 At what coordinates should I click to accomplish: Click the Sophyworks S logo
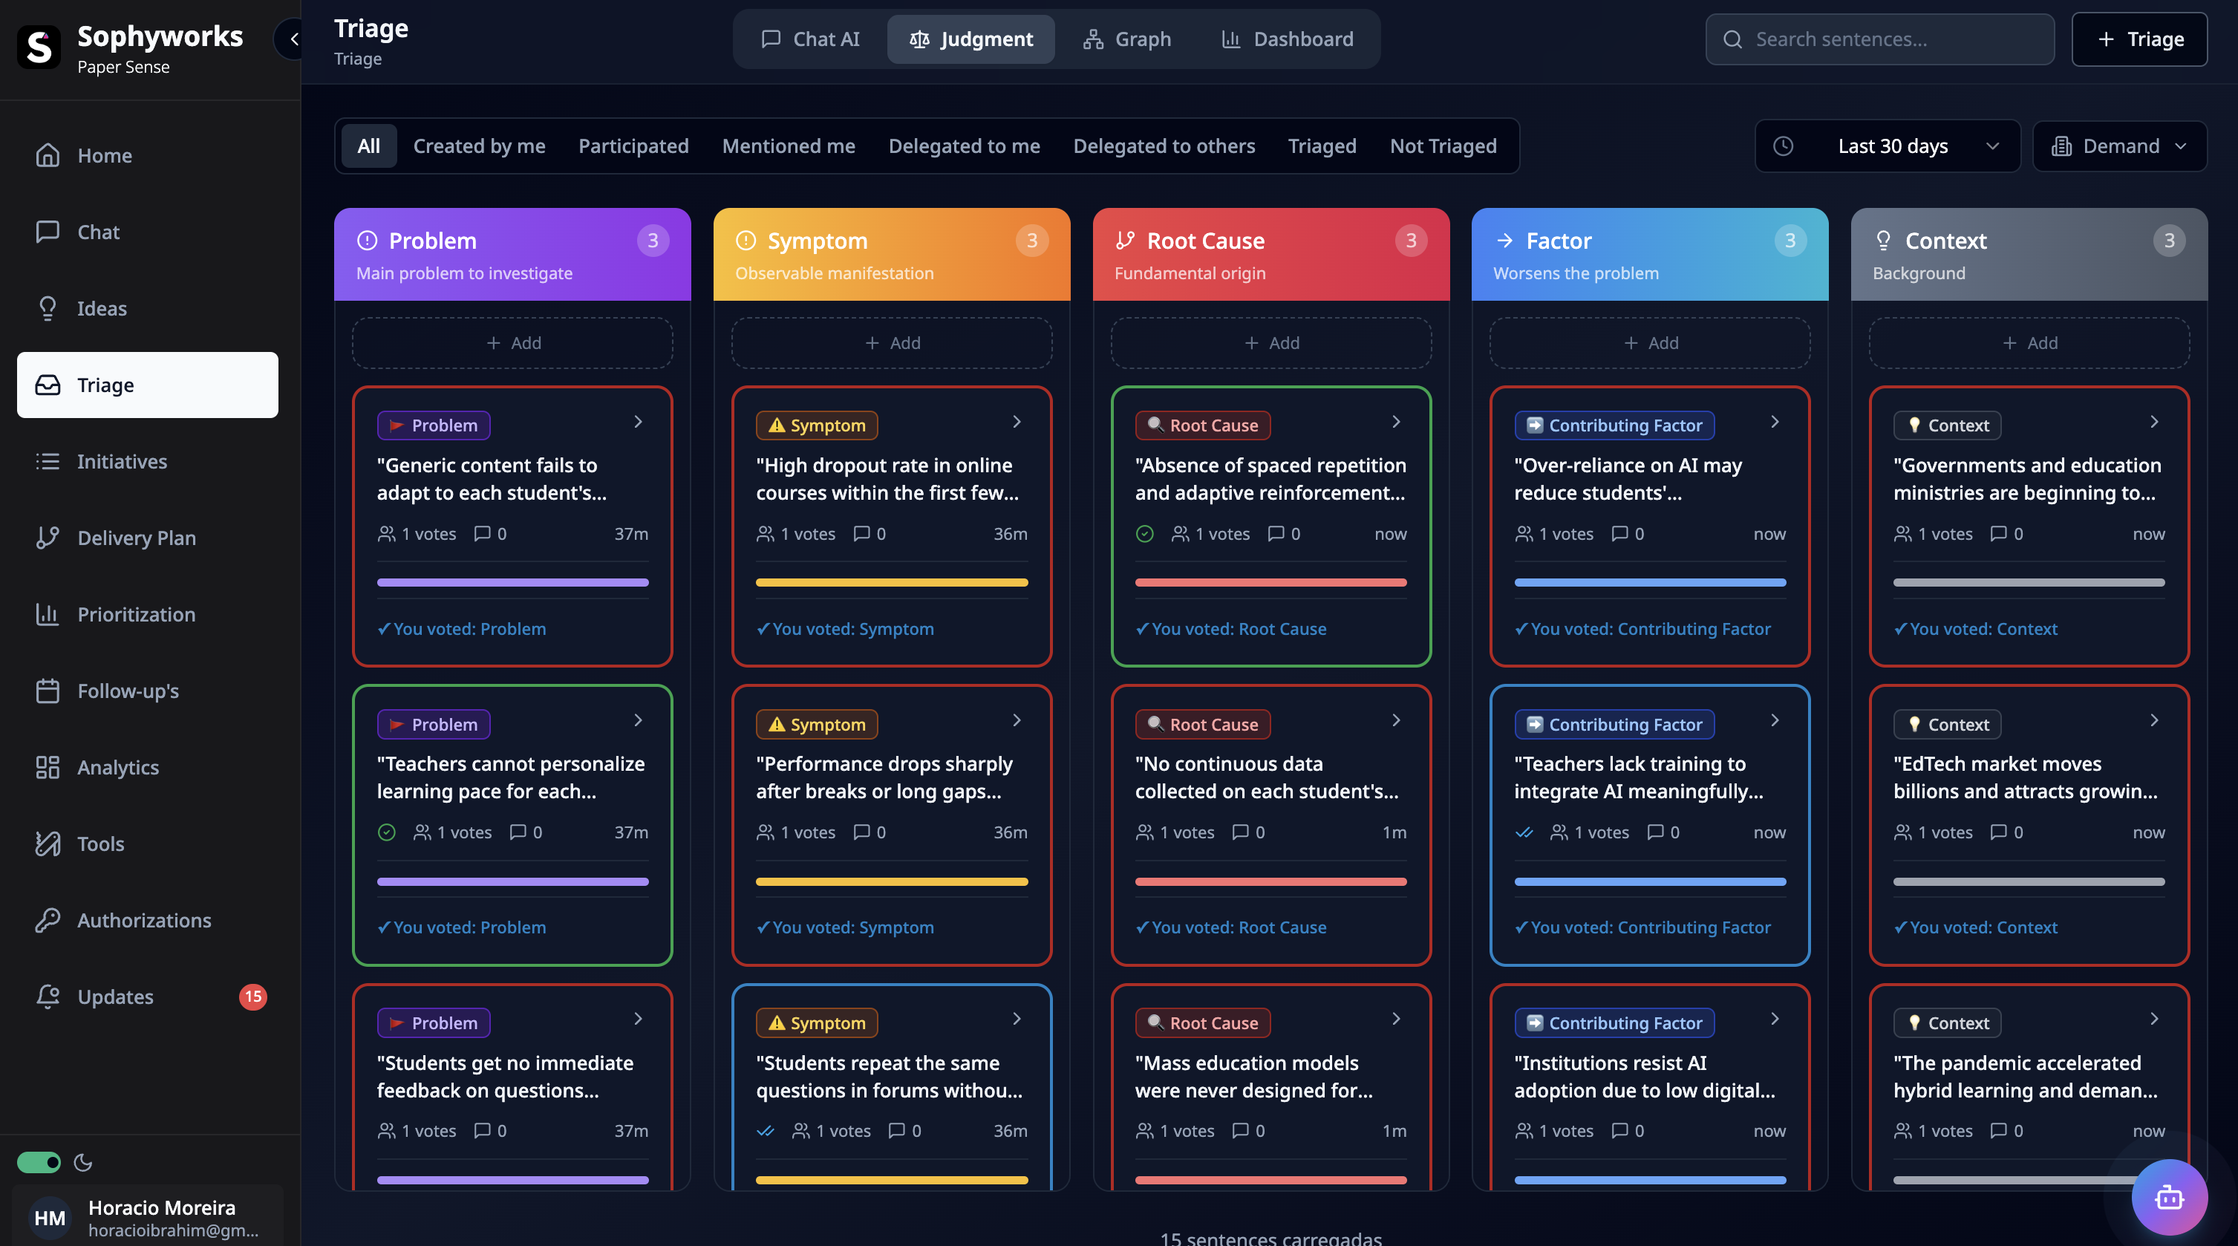coord(39,47)
